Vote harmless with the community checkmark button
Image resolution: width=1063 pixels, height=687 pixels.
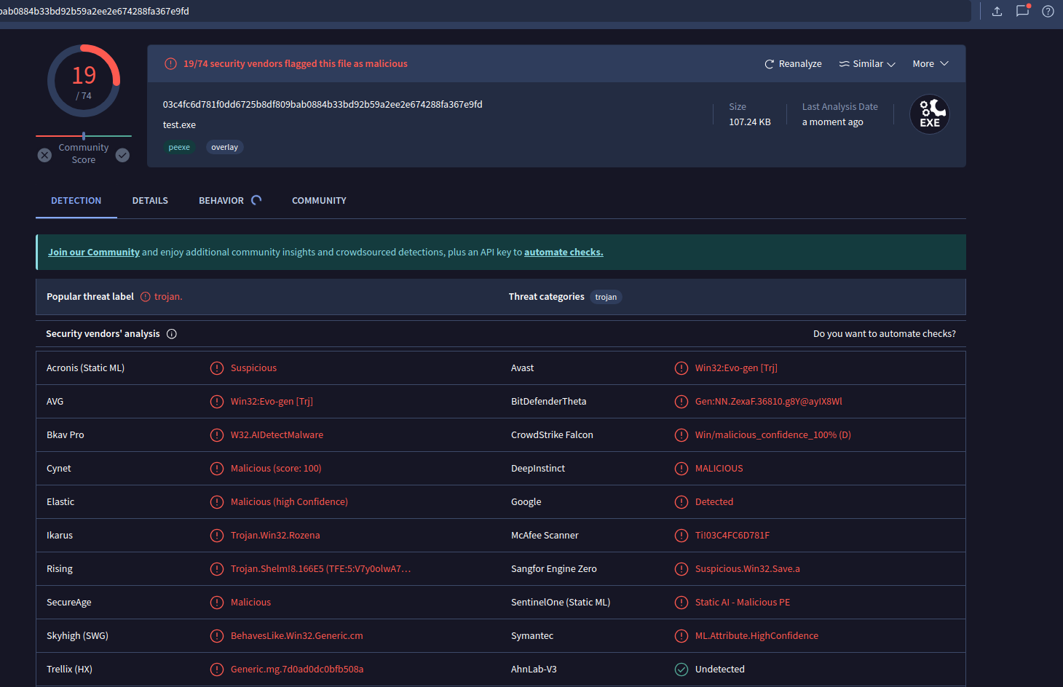point(122,155)
